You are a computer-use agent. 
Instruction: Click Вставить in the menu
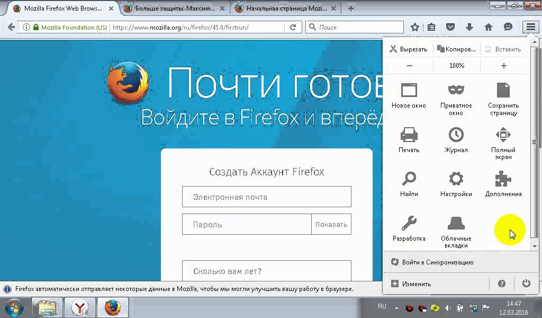coord(503,49)
